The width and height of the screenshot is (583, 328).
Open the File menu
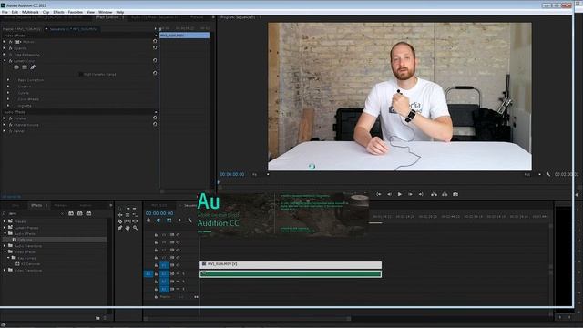click(x=5, y=12)
